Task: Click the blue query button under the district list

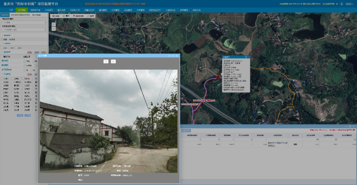Action: click(x=20, y=115)
